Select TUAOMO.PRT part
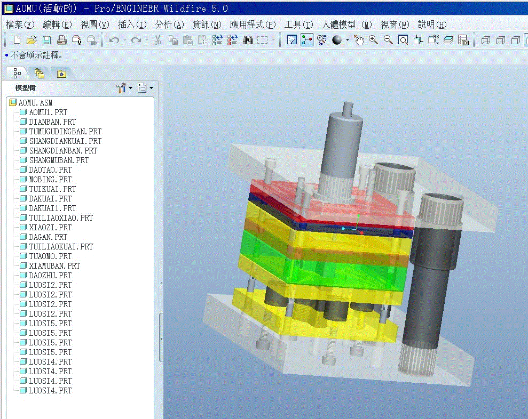This screenshot has height=419, width=528. click(46, 256)
